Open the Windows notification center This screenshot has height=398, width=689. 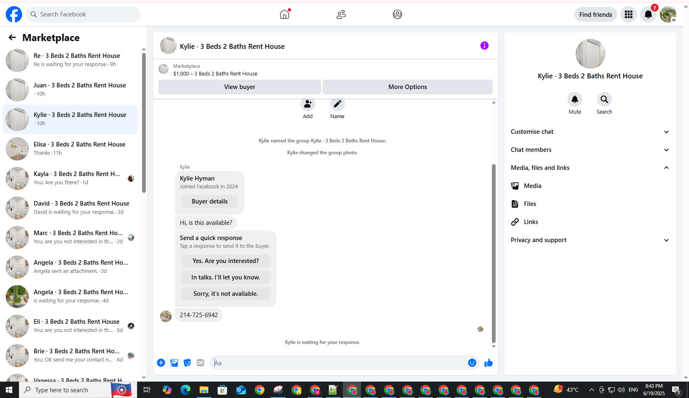(x=677, y=390)
